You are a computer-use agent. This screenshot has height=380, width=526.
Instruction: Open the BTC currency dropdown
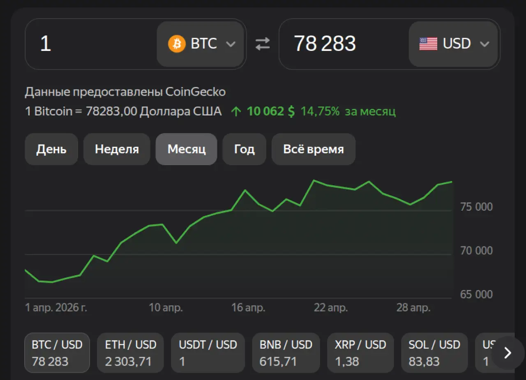[x=201, y=44]
